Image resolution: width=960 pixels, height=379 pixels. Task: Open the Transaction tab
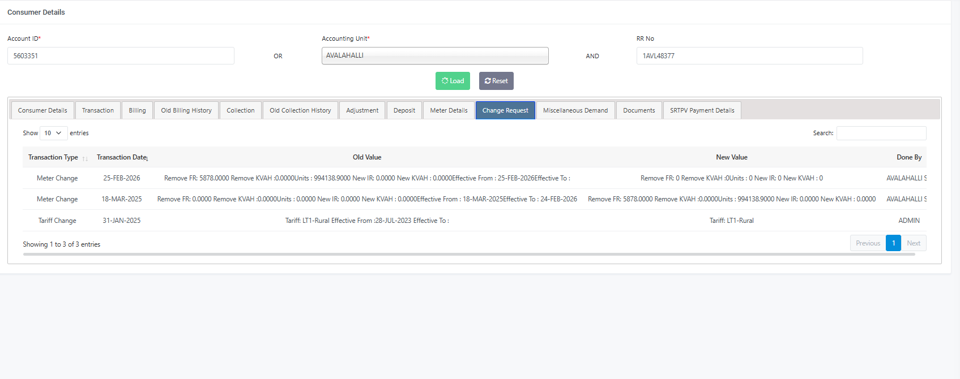click(98, 110)
